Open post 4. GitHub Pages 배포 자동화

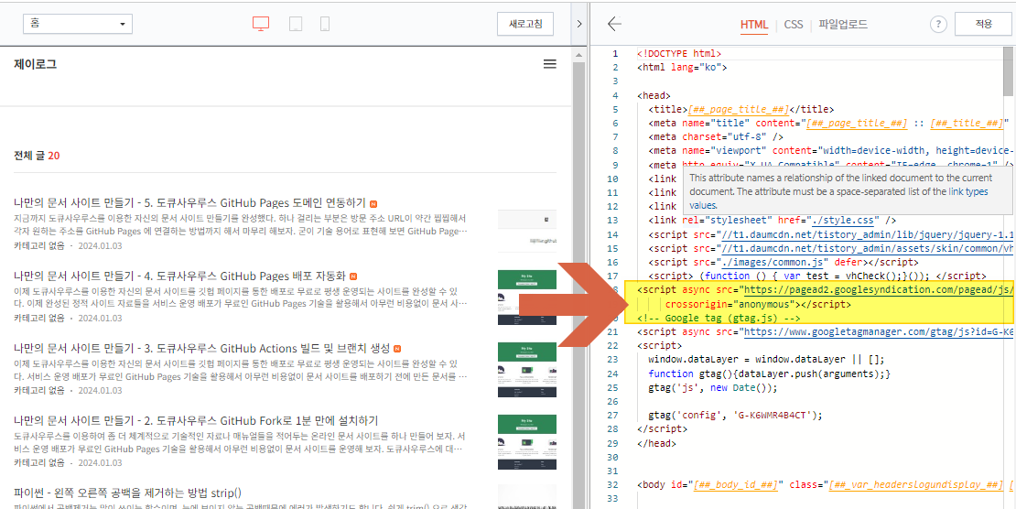click(x=180, y=275)
